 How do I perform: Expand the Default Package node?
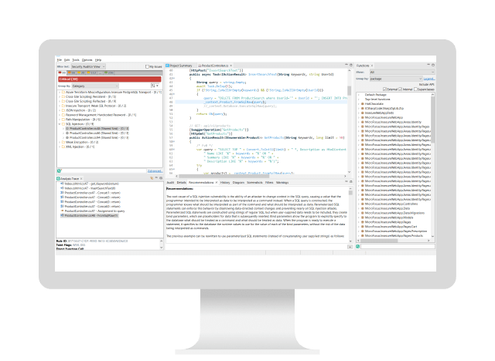tap(359, 95)
